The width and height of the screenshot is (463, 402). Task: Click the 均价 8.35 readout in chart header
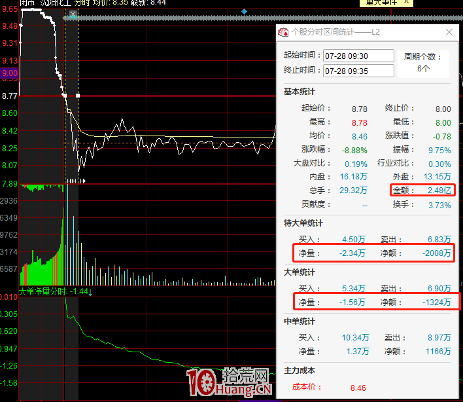tap(111, 3)
